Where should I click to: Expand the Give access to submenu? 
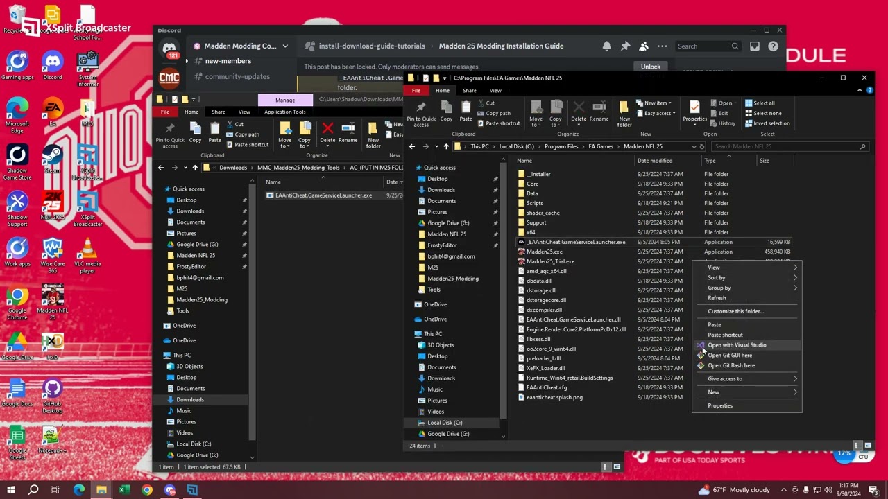(747, 378)
